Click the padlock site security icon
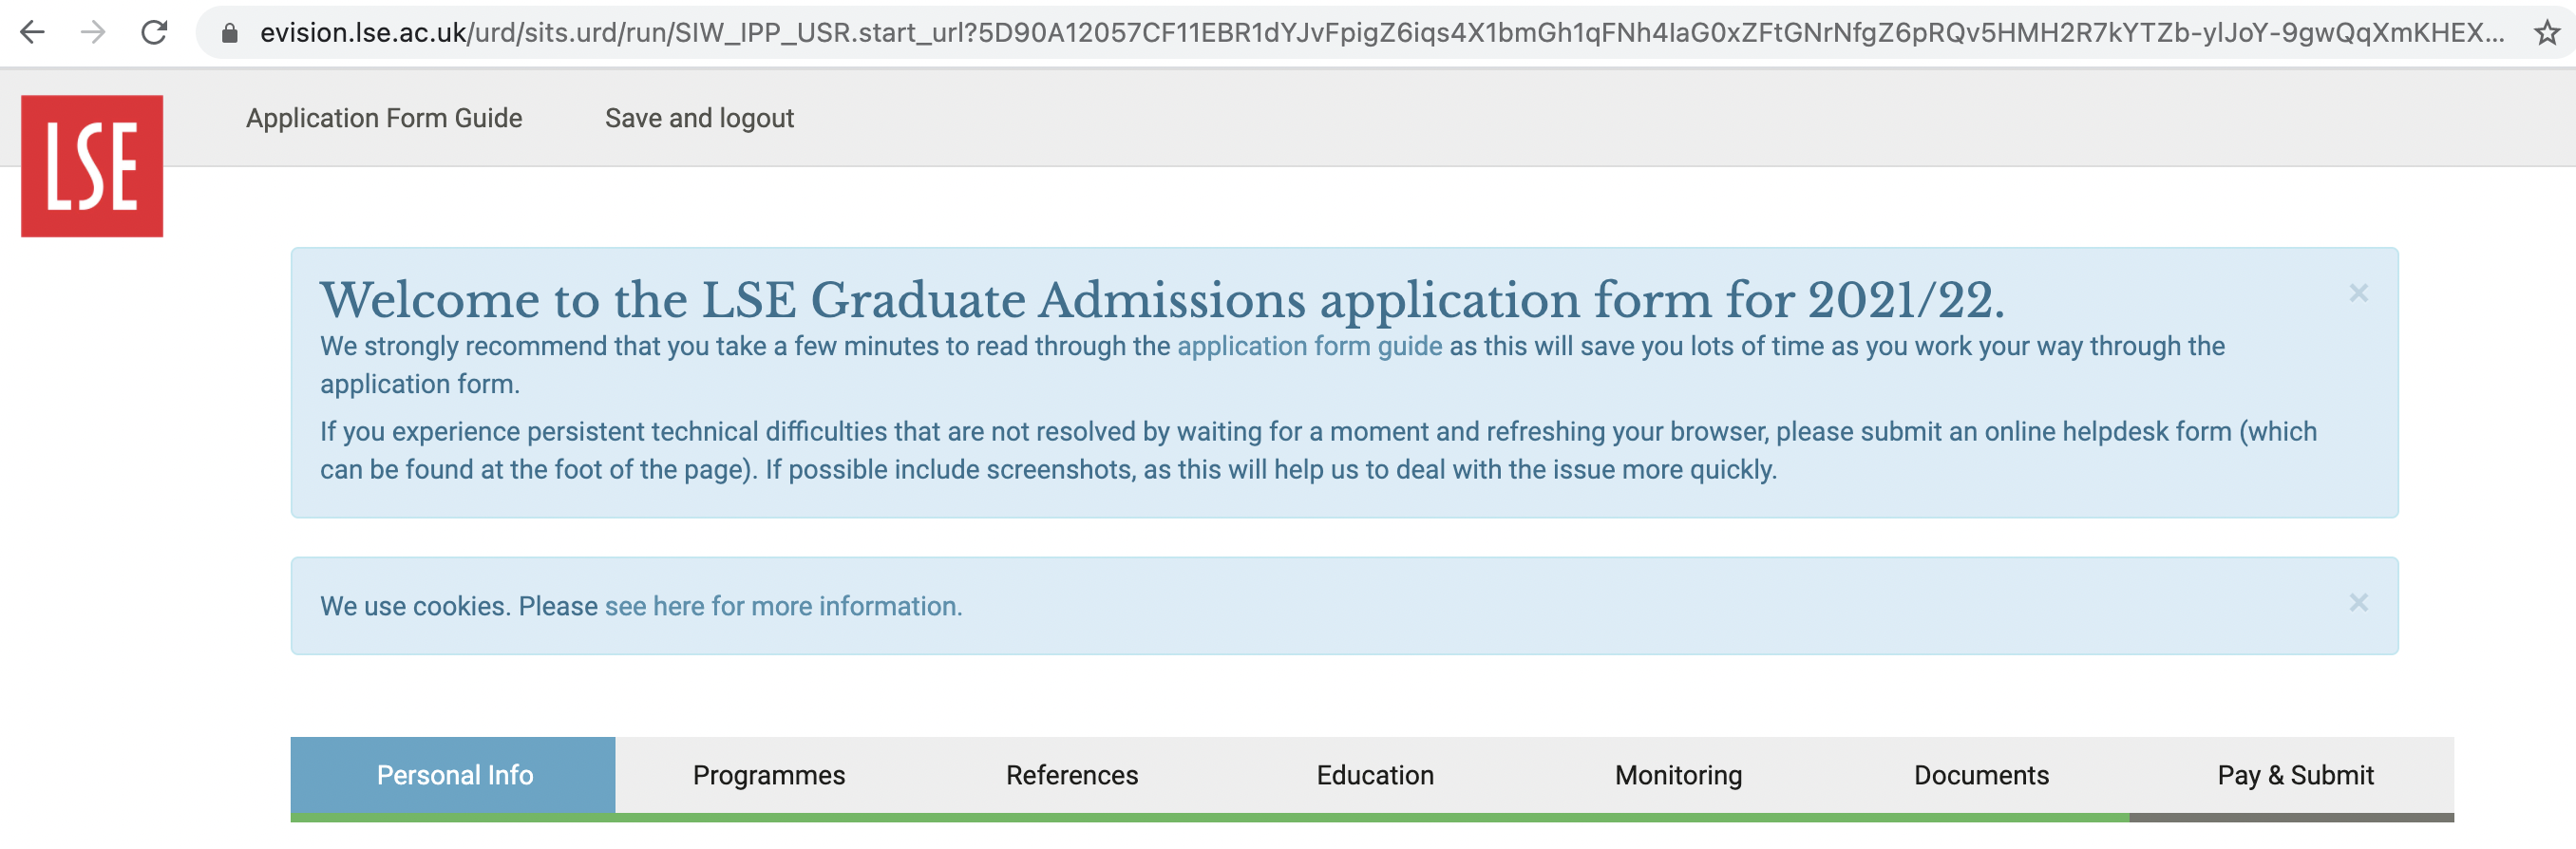 230,34
